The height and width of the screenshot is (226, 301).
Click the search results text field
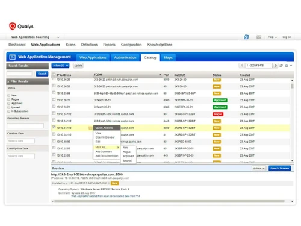click(20, 74)
